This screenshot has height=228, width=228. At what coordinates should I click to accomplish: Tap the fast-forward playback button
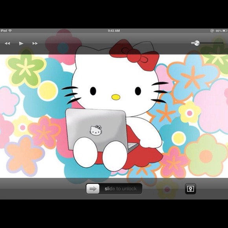pyautogui.click(x=35, y=43)
